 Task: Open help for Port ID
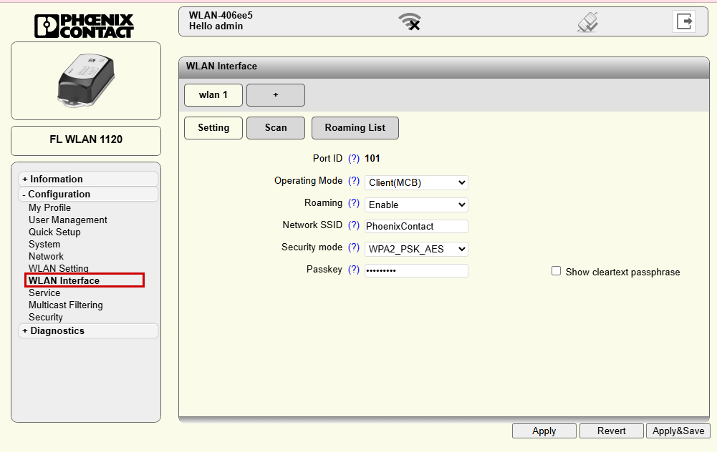tap(353, 158)
